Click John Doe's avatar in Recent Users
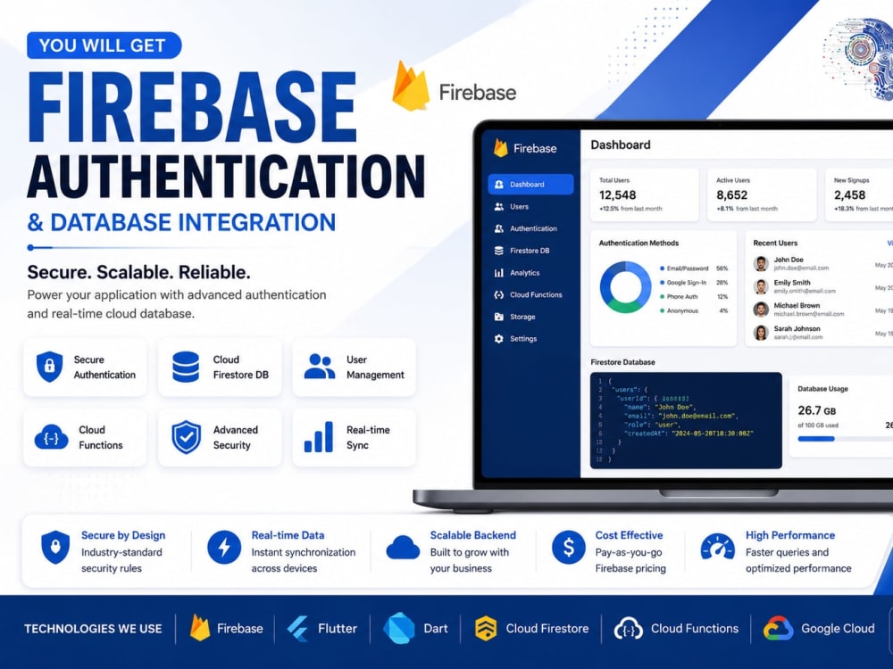This screenshot has height=669, width=893. [761, 263]
